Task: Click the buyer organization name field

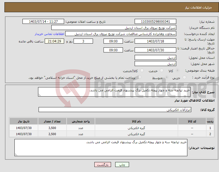Action: tap(114, 28)
